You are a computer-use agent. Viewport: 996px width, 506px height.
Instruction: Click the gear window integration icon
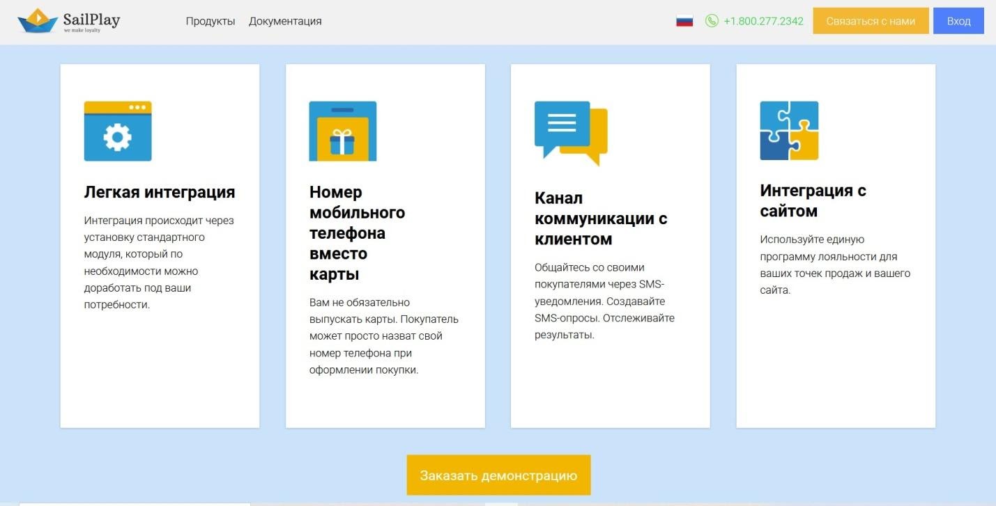pyautogui.click(x=118, y=132)
